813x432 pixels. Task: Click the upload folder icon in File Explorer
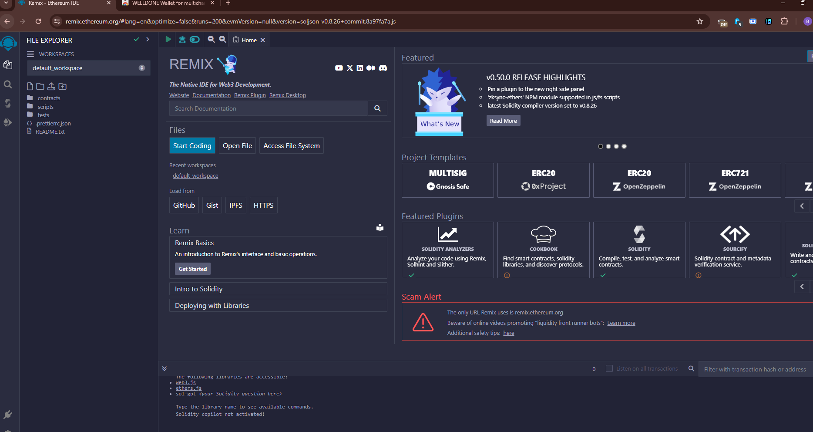pyautogui.click(x=63, y=86)
